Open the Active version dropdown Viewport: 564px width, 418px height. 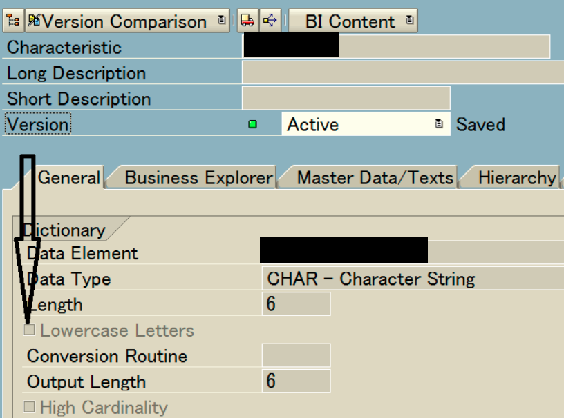[x=438, y=125]
